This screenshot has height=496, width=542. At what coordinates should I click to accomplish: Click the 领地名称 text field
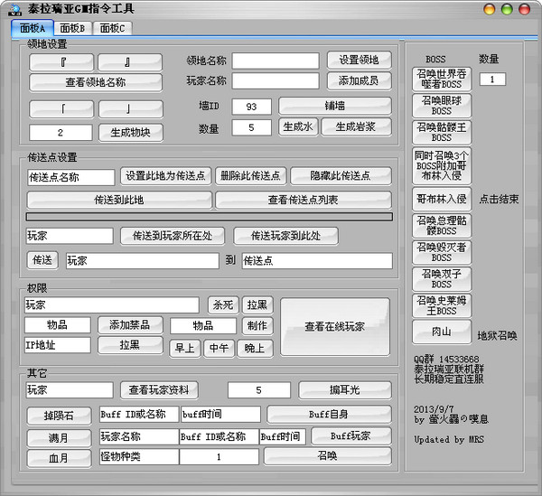tap(275, 61)
